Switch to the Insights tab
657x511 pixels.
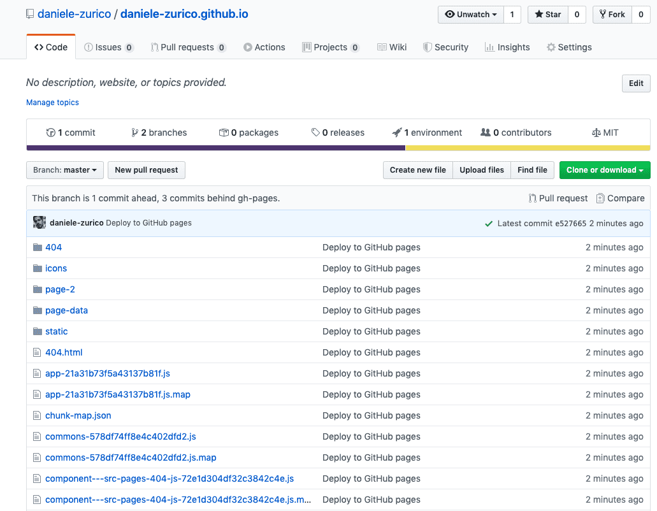pyautogui.click(x=507, y=47)
